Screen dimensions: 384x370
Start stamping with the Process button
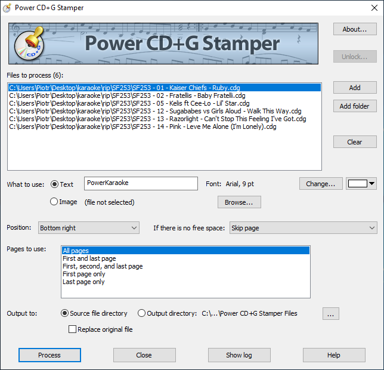click(49, 355)
